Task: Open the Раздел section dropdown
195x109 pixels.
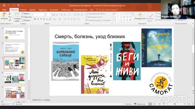Action: 26,20
